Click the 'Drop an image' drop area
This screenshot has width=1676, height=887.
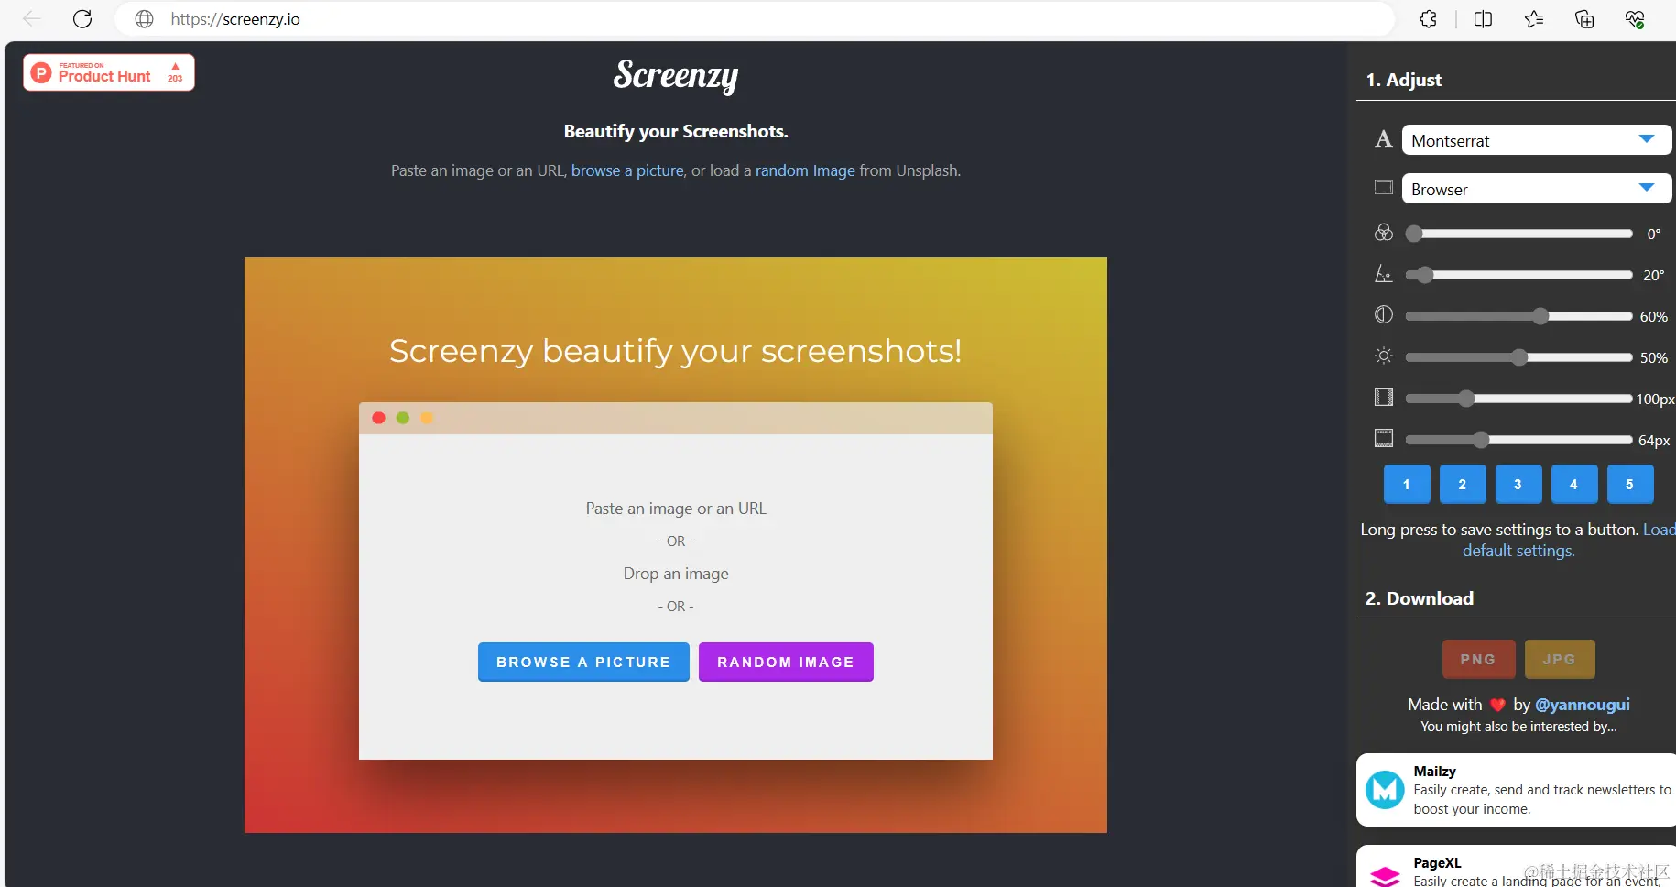[676, 574]
